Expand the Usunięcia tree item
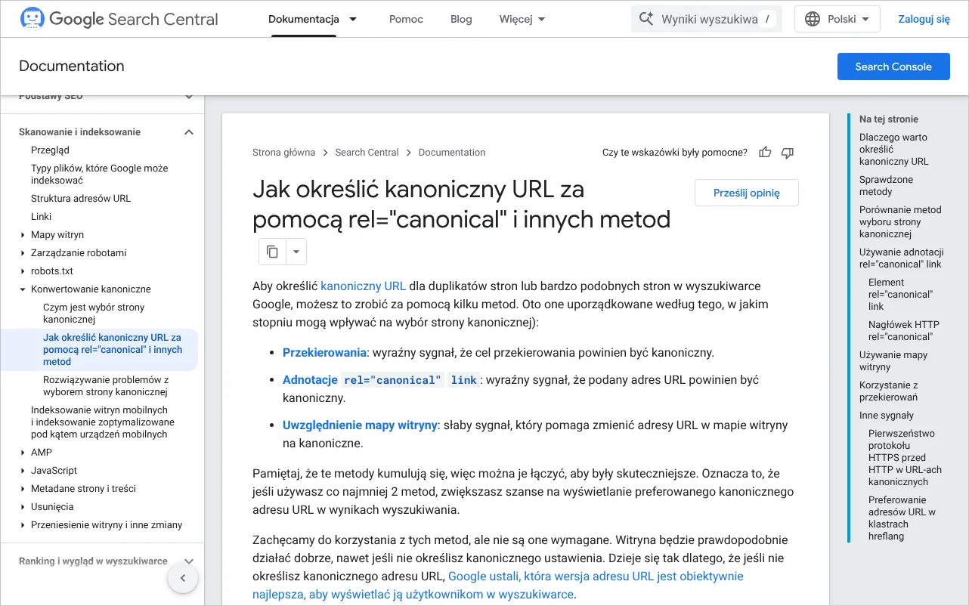Viewport: 969px width, 606px height. pyautogui.click(x=23, y=507)
